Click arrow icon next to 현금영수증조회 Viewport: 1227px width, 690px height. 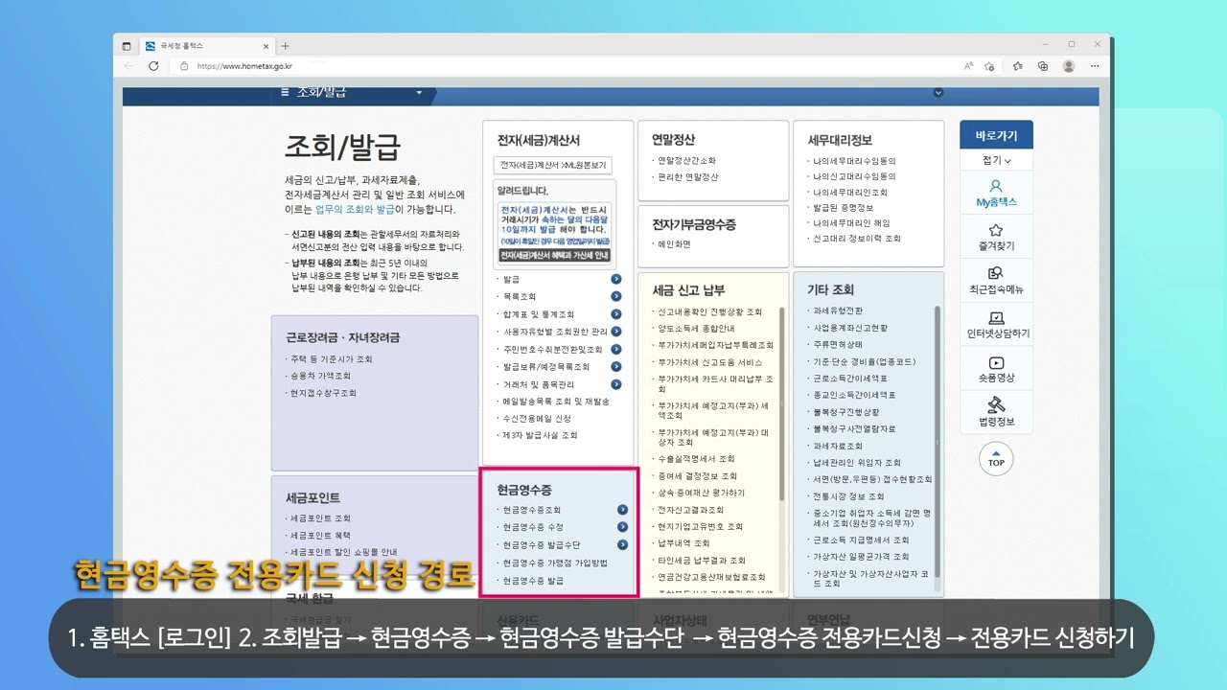pyautogui.click(x=623, y=510)
